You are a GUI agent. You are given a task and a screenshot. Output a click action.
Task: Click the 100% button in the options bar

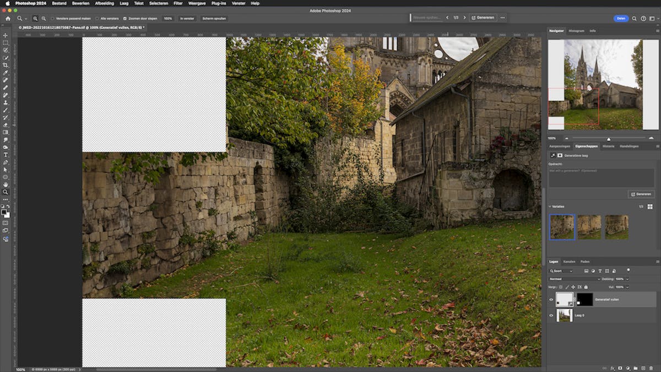168,18
